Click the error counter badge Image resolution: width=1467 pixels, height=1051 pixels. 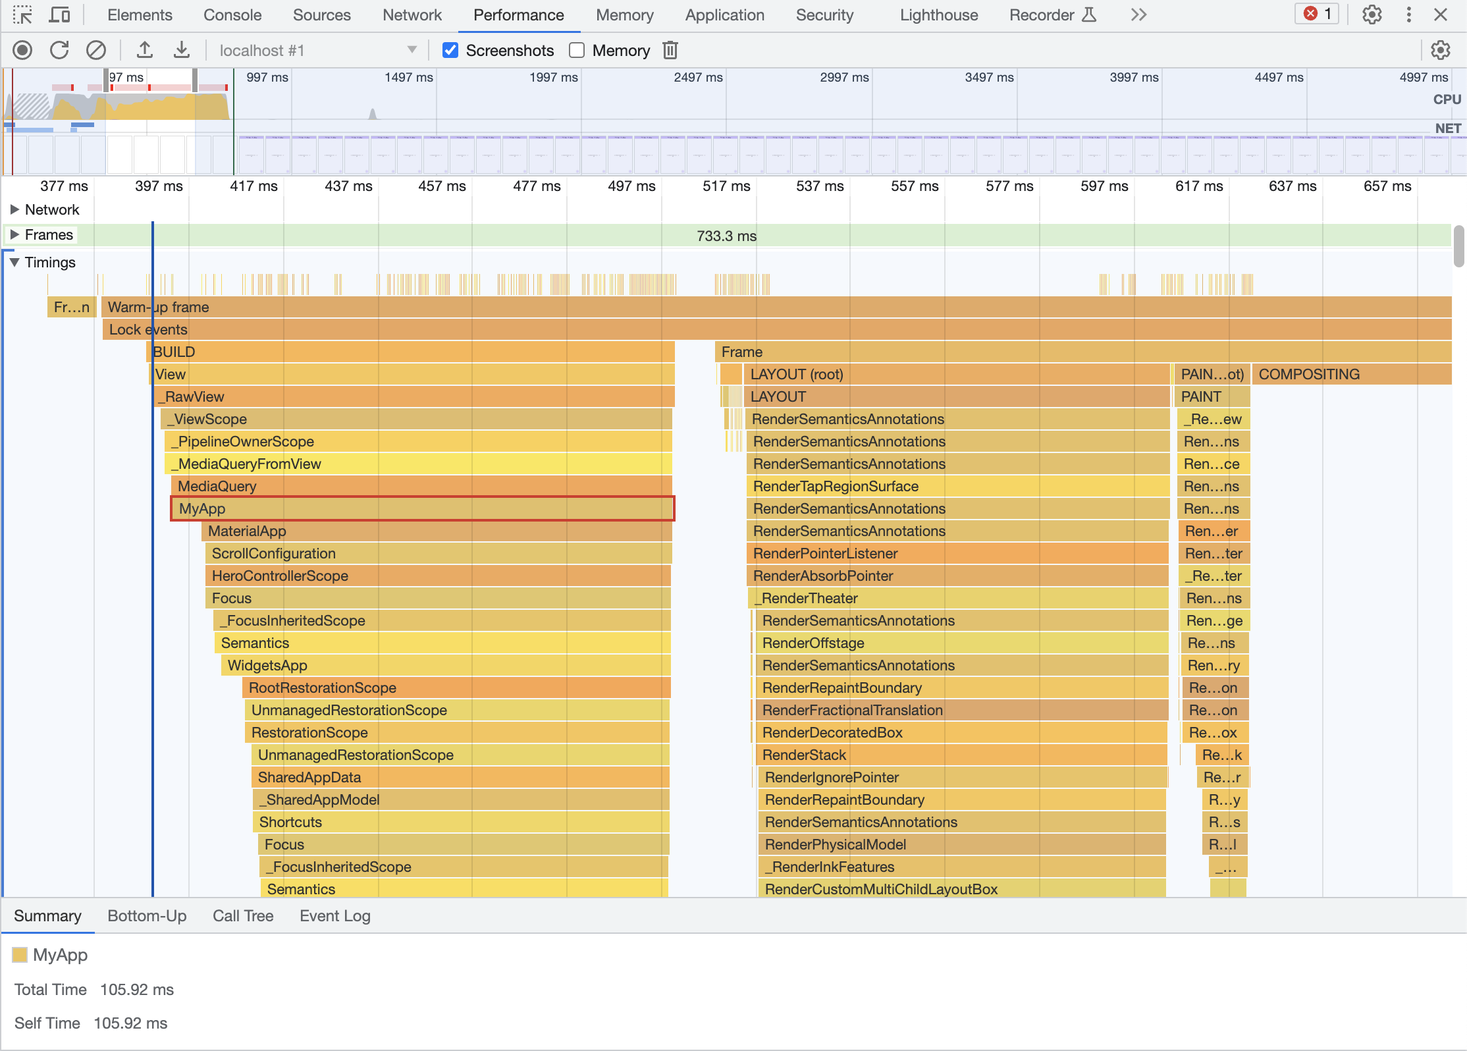pos(1316,14)
